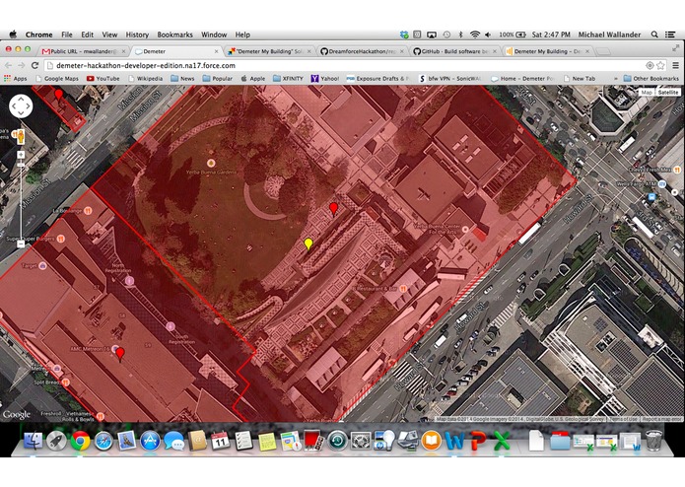The image size is (685, 487).
Task: Open System Preferences from the Dock
Action: click(361, 441)
